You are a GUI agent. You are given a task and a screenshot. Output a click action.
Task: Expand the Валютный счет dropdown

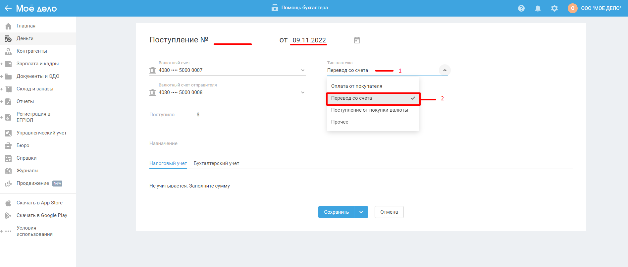[302, 70]
